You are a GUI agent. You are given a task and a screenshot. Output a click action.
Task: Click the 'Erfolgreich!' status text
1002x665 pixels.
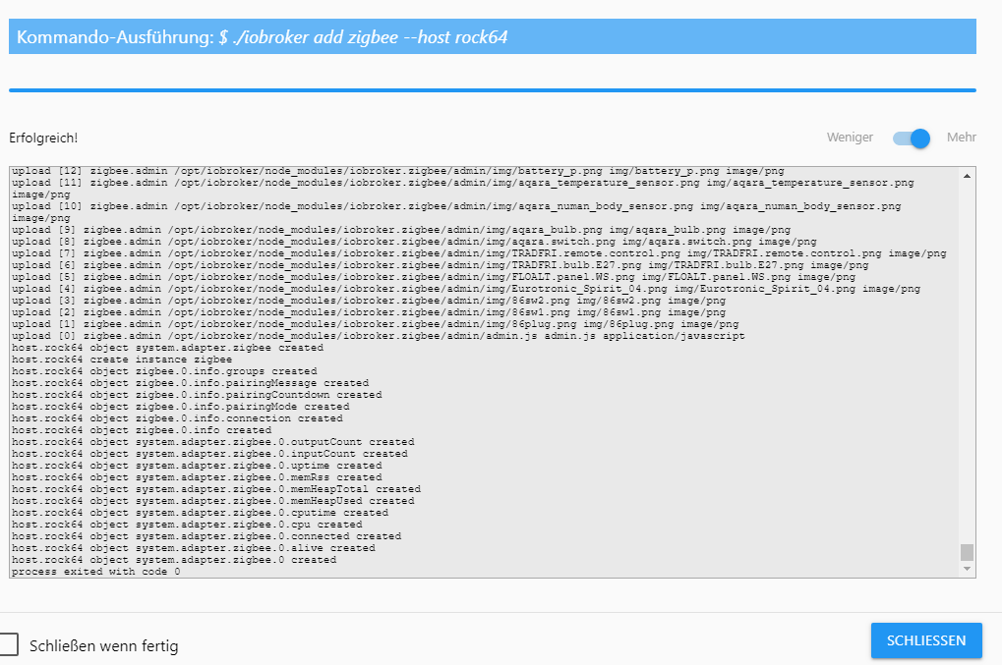(43, 138)
